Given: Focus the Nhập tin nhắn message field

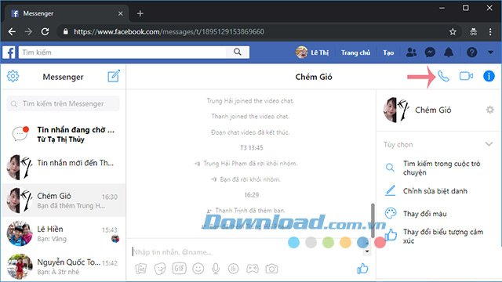Looking at the screenshot, I should point(246,252).
